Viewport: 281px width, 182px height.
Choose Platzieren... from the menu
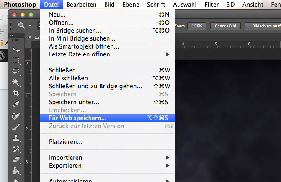pos(107,142)
